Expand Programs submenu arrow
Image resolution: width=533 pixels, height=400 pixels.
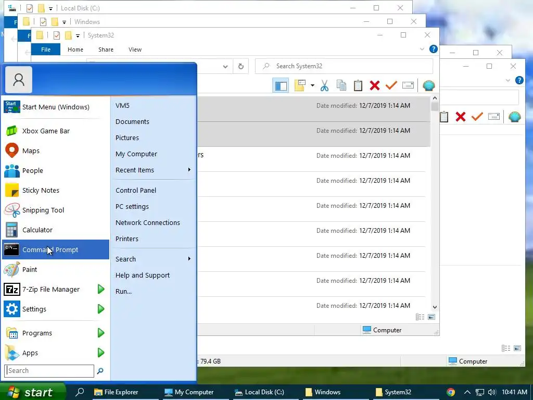(x=101, y=333)
